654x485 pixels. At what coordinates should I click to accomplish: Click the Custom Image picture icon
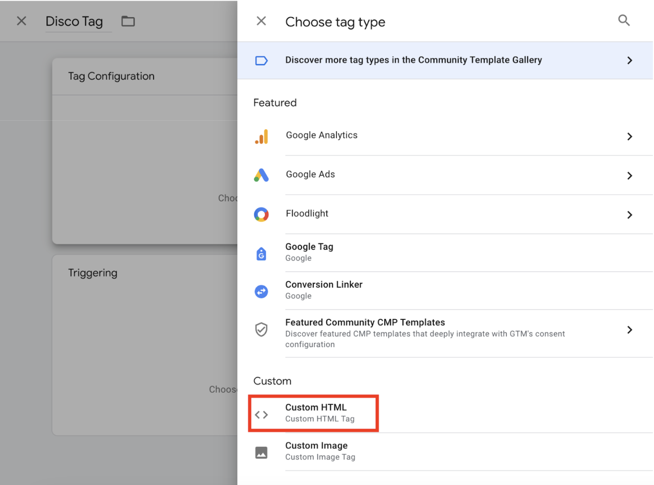[261, 453]
